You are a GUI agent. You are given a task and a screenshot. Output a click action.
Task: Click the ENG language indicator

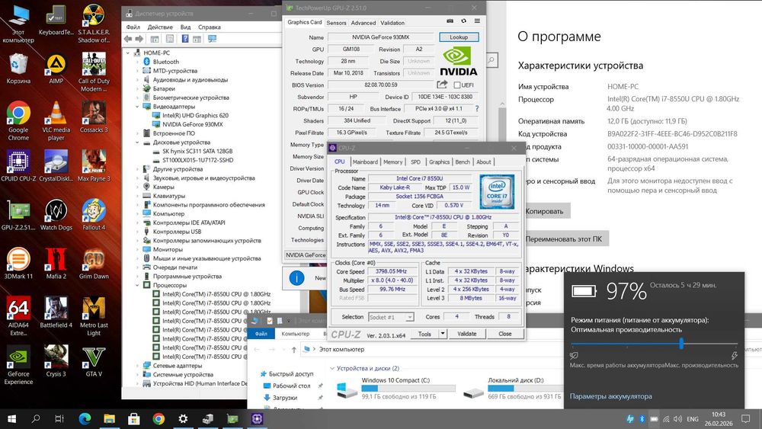[x=693, y=419]
